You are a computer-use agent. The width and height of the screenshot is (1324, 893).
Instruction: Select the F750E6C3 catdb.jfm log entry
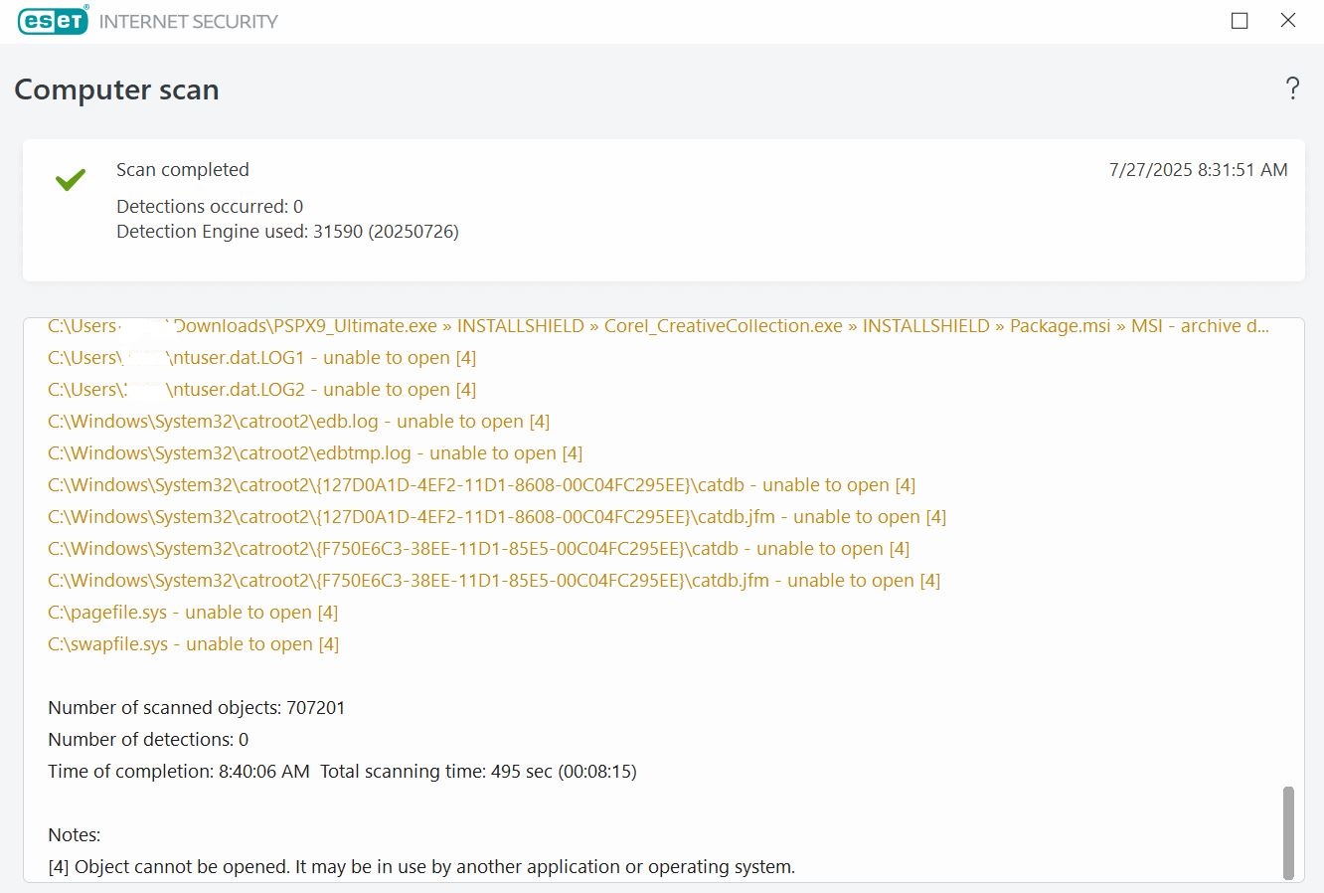pos(493,581)
